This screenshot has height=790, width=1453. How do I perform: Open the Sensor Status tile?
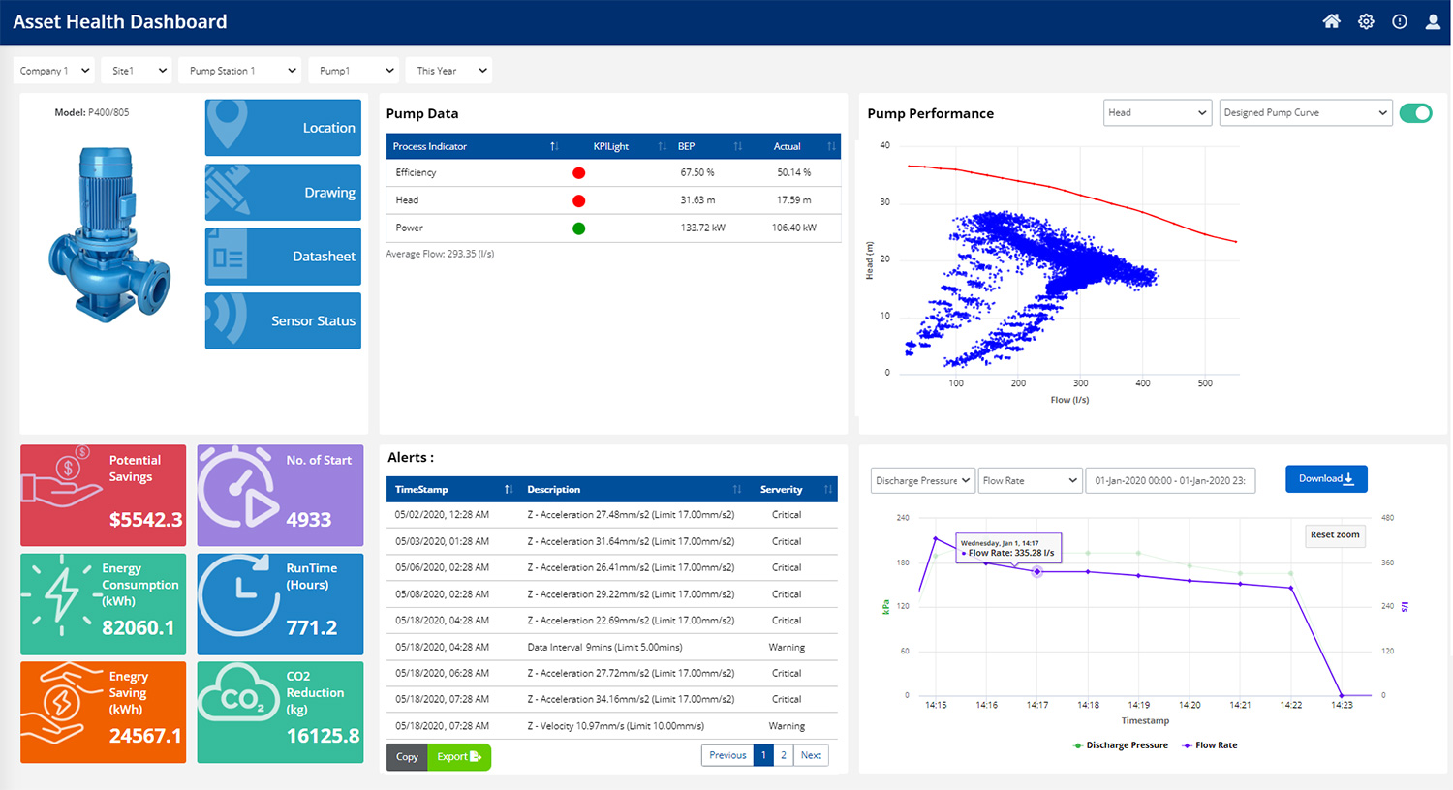click(283, 320)
